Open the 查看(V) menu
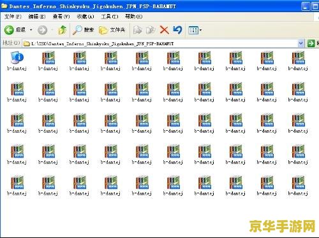This screenshot has width=319, height=238. 61,17
